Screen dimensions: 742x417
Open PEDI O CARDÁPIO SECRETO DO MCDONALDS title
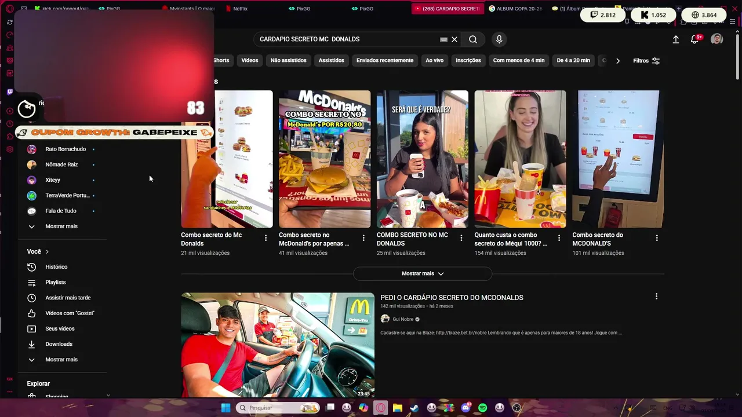coord(452,298)
